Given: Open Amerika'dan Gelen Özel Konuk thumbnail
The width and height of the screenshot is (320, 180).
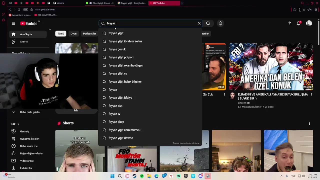Looking at the screenshot, I should pos(271,67).
